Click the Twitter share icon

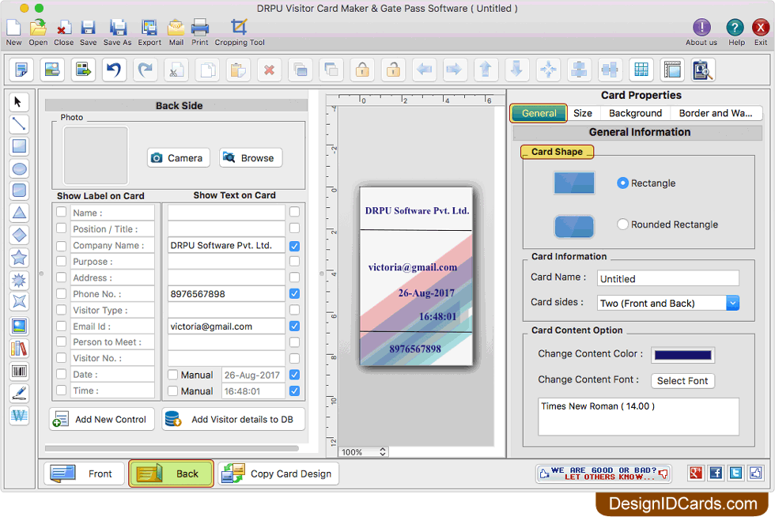736,473
